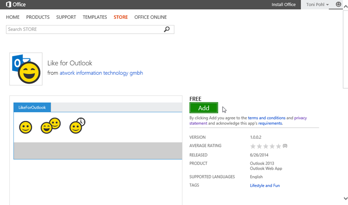The height and width of the screenshot is (205, 348).
Task: Click the smiley feedback icon in header
Action: [x=339, y=4]
